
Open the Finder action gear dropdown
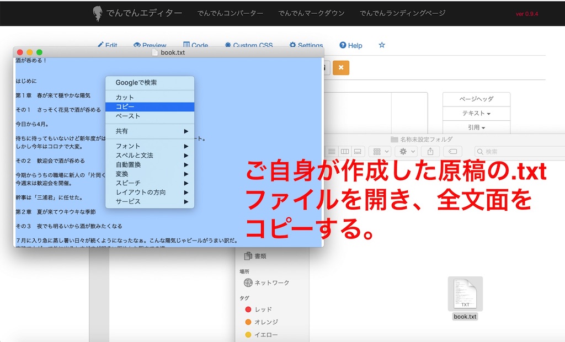pos(407,151)
